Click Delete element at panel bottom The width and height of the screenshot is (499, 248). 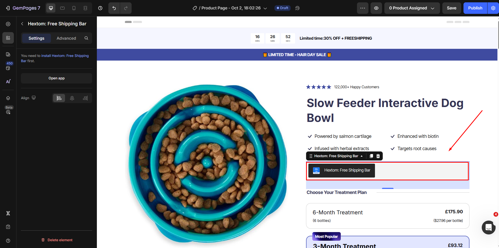coord(57,240)
